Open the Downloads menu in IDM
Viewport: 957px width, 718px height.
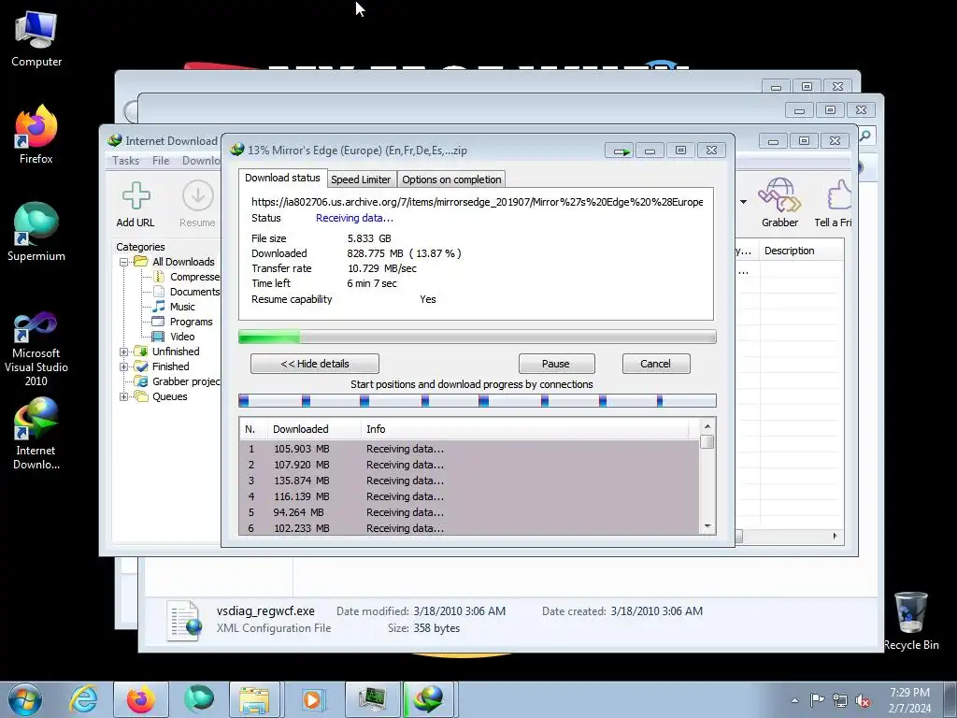pos(201,161)
